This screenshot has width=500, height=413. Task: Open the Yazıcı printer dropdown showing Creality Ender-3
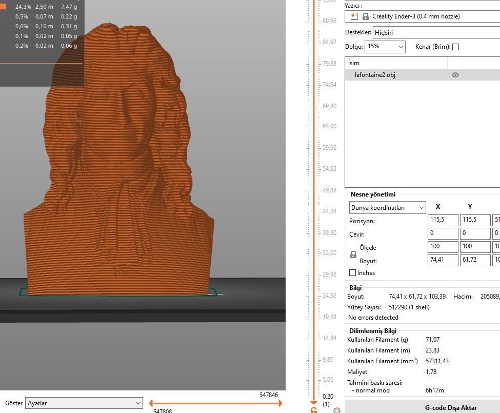[x=422, y=16]
